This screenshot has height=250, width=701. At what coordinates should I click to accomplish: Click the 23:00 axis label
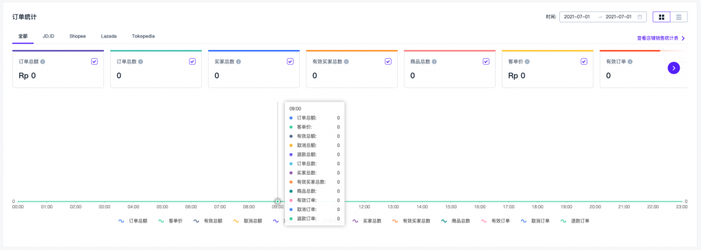tap(681, 207)
